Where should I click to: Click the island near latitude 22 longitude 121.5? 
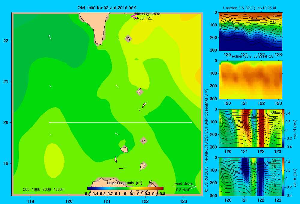coord(128,39)
